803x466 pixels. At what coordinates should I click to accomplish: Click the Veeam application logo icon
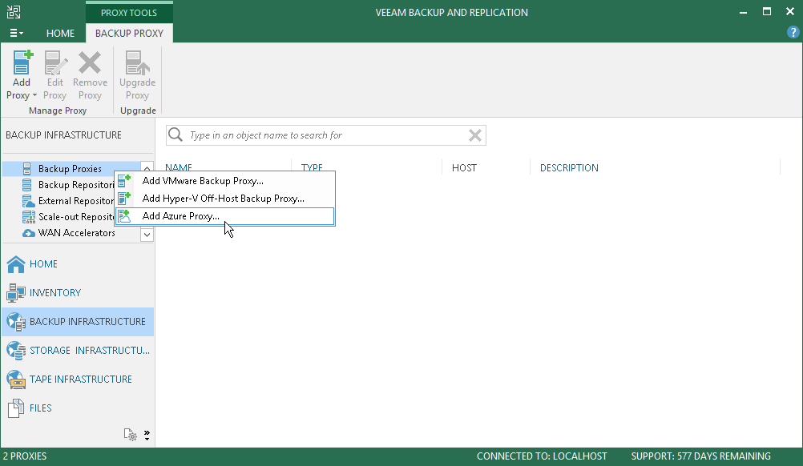click(14, 12)
